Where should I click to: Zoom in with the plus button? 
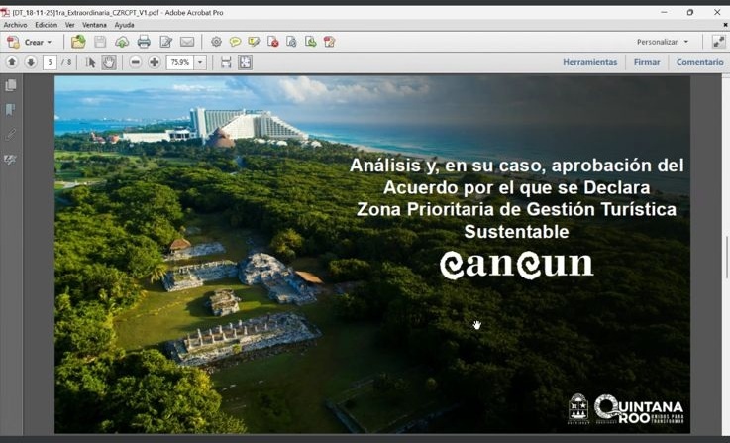click(x=155, y=62)
